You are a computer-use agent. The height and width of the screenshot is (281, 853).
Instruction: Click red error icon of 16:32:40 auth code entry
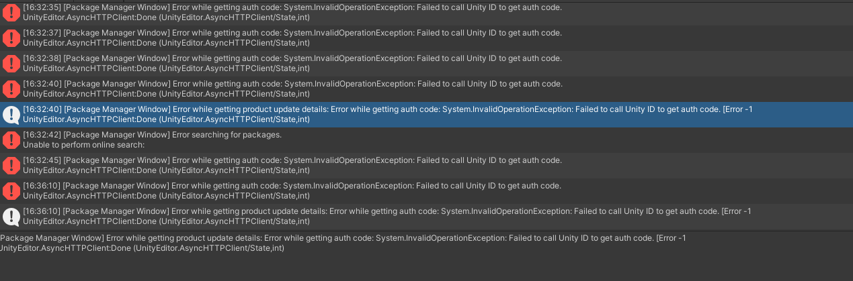click(11, 89)
